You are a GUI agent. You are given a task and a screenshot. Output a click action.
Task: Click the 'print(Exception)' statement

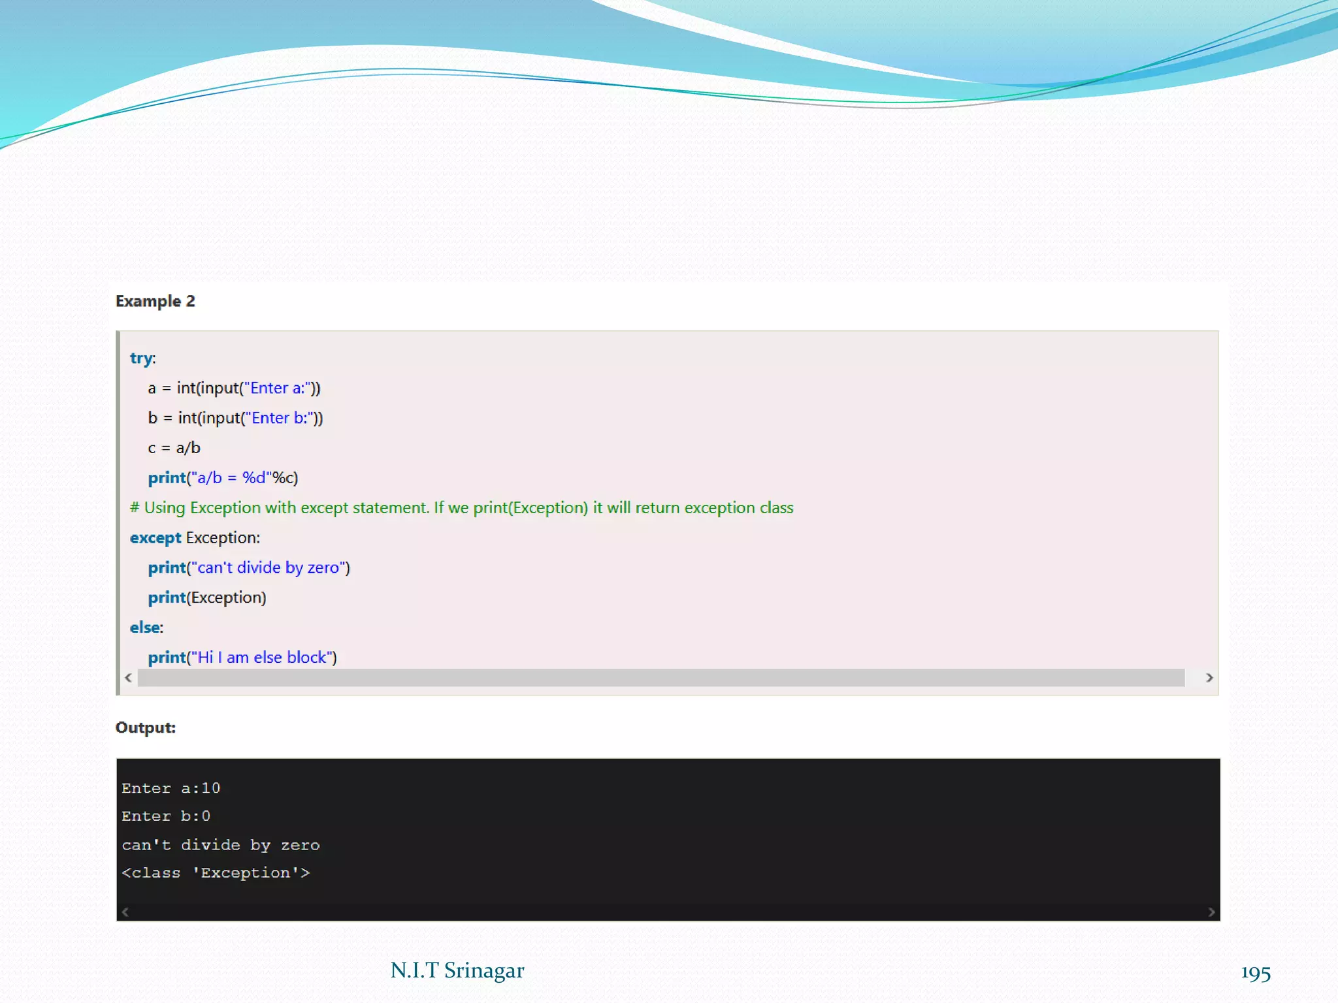click(207, 597)
